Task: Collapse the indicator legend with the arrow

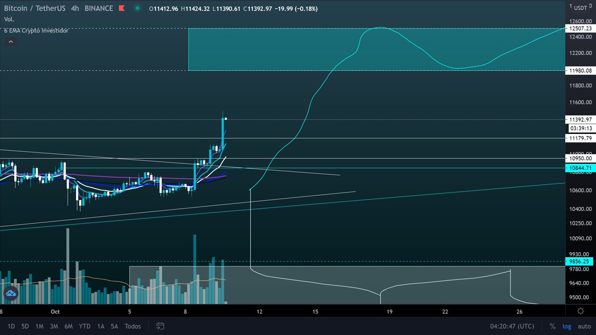Action: (11, 42)
